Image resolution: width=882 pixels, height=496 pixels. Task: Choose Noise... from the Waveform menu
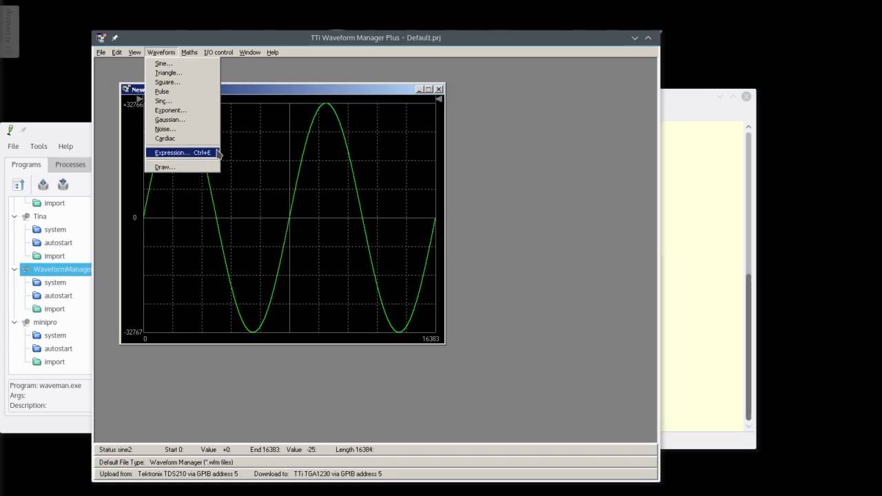click(x=183, y=129)
